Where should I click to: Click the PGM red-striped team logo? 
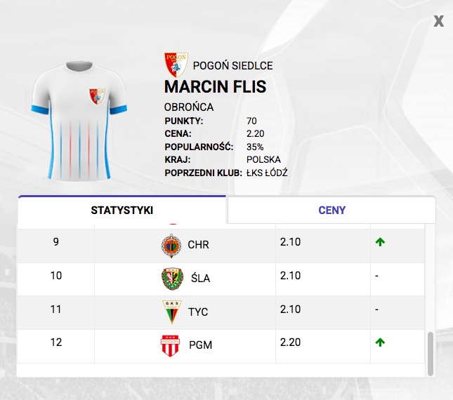[172, 345]
